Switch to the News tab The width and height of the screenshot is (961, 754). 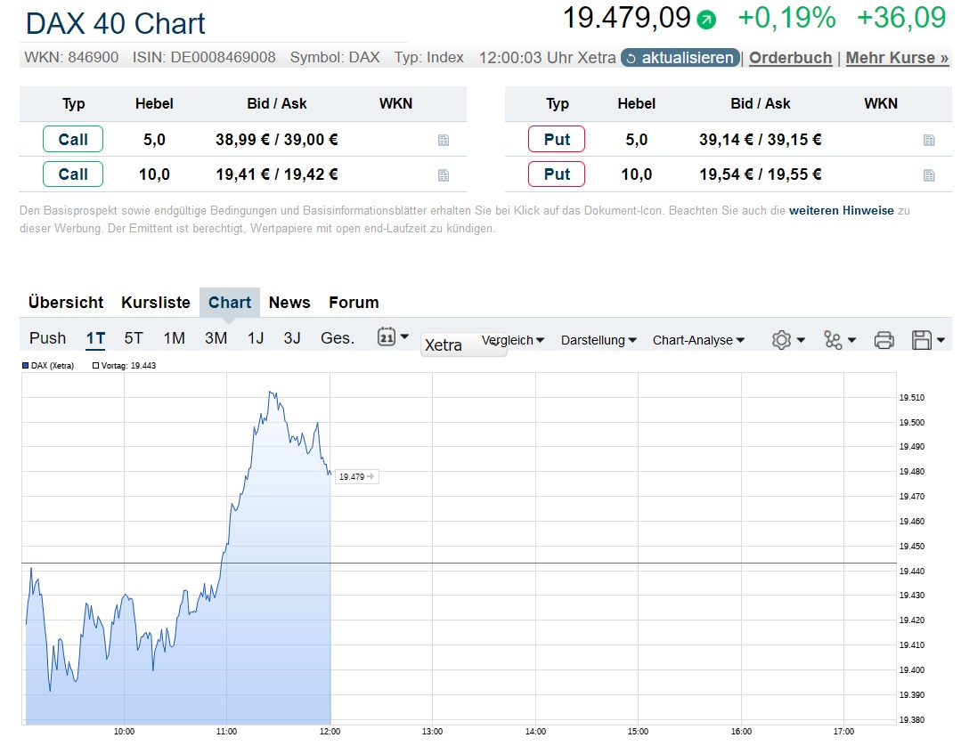tap(289, 303)
